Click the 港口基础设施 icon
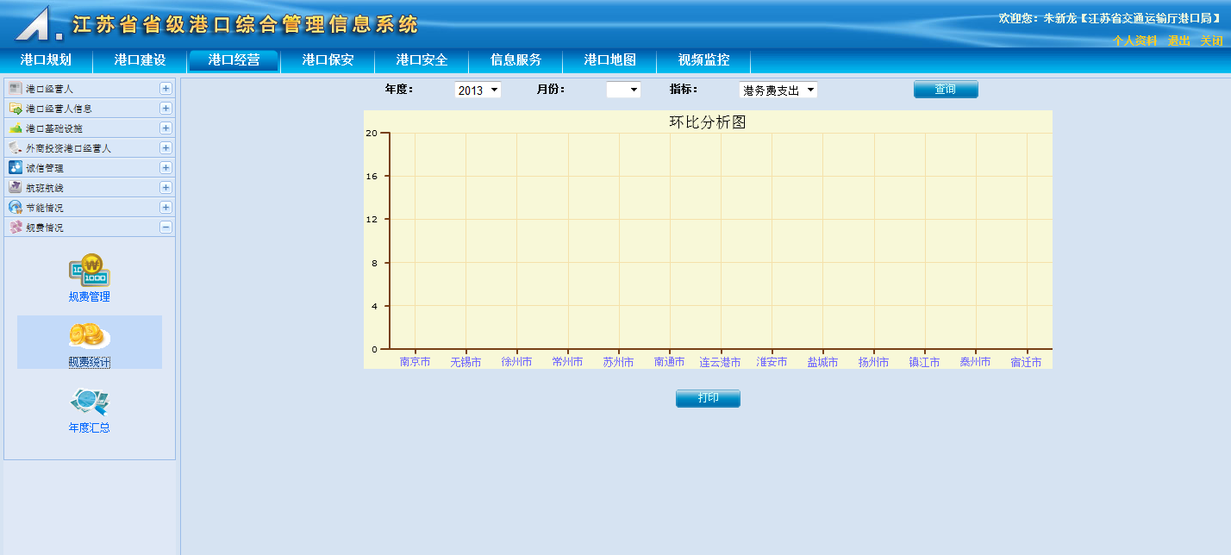Viewport: 1231px width, 555px height. pyautogui.click(x=15, y=128)
